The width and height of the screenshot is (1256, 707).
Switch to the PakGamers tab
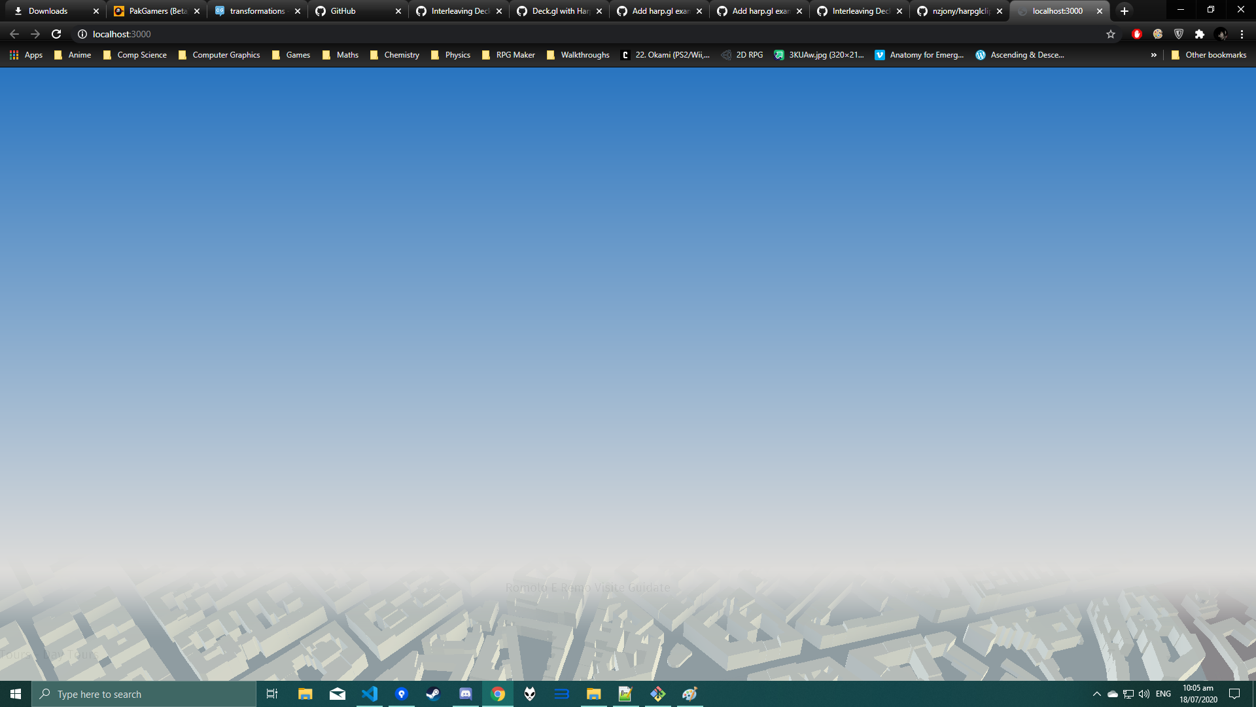(x=157, y=11)
